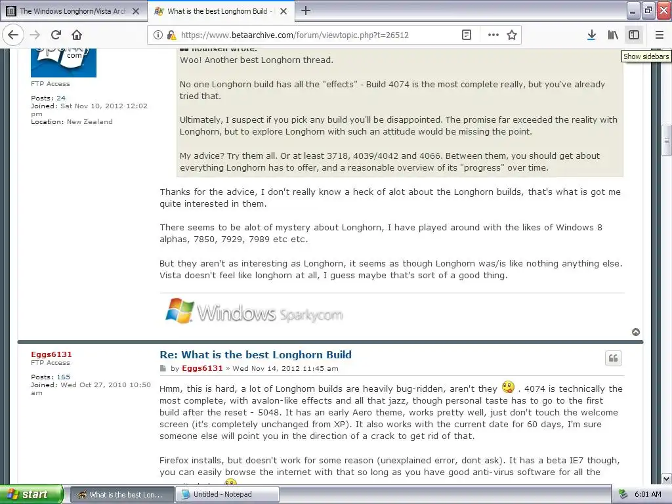Close the Longhorn/Vista Archive tab
672x504 pixels.
click(136, 11)
